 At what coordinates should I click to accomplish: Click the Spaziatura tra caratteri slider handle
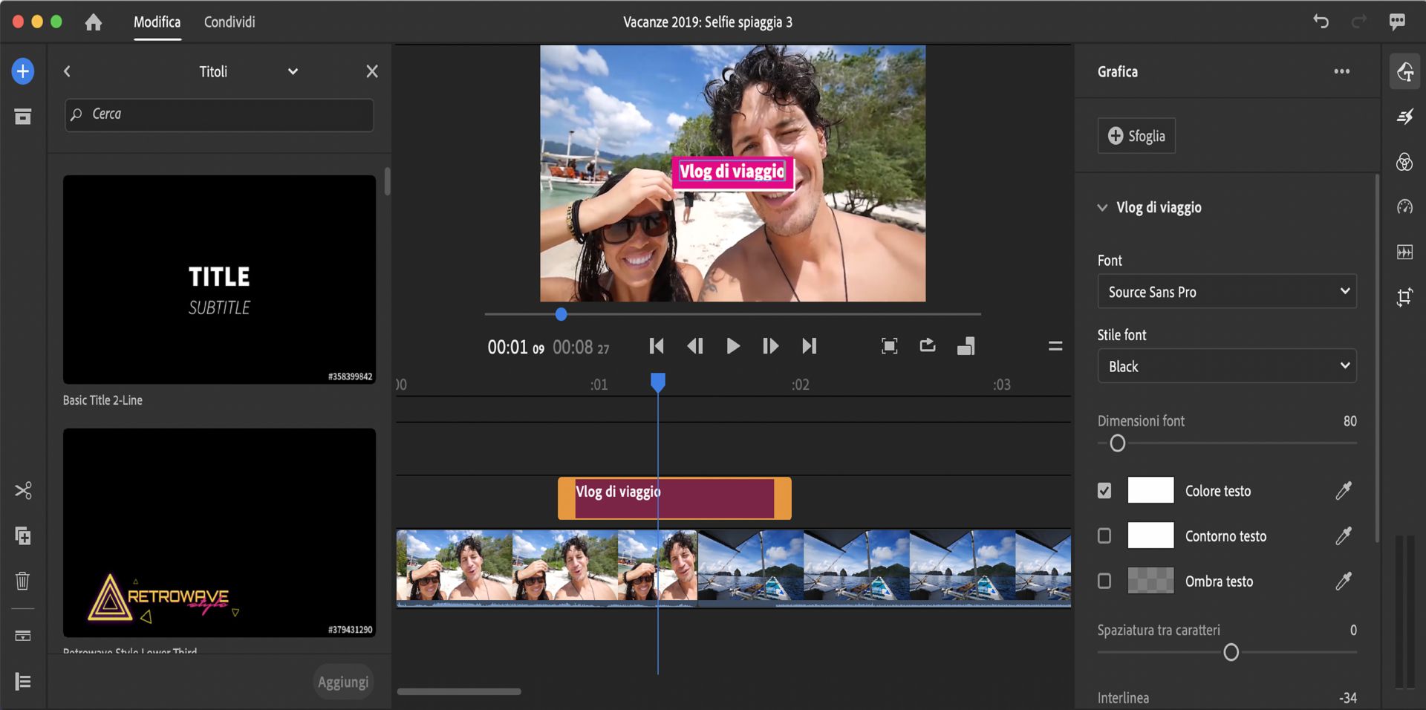1231,653
